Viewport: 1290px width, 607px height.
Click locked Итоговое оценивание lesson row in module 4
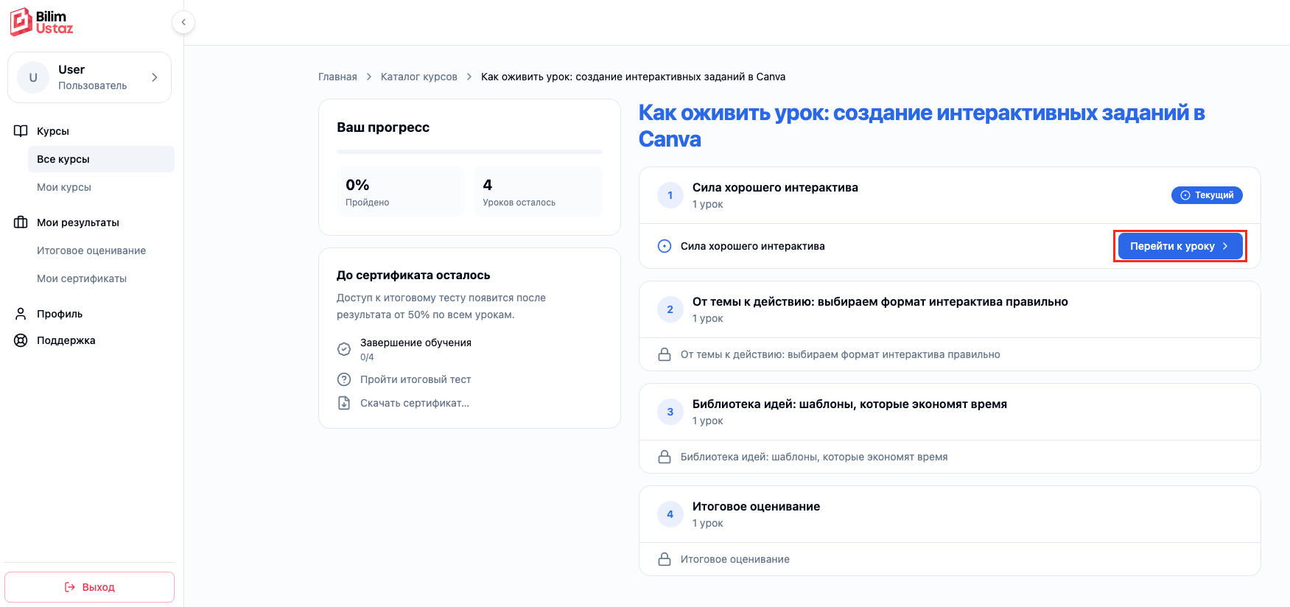(x=950, y=559)
